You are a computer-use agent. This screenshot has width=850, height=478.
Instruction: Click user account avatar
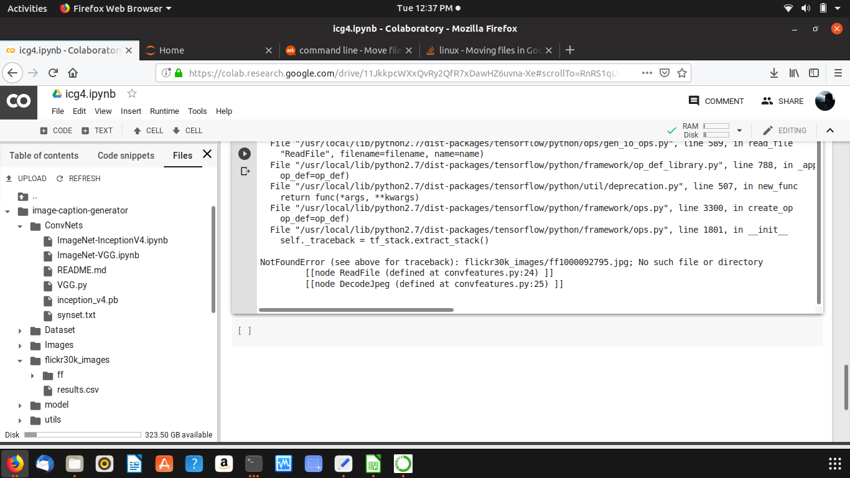824,101
